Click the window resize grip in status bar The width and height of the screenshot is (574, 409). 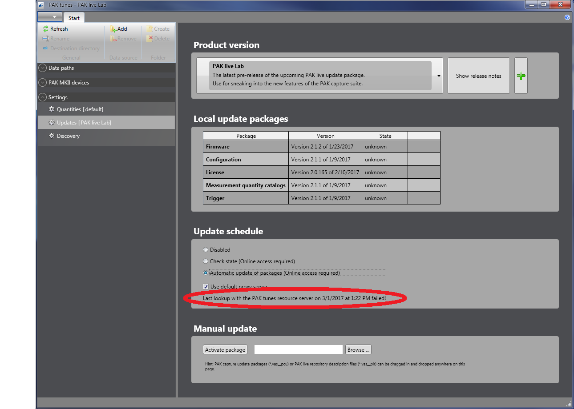[569, 404]
